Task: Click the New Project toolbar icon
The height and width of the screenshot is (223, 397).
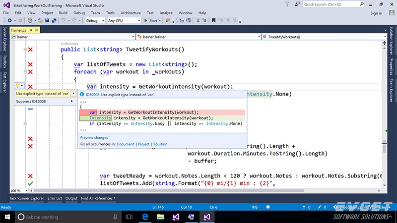Action: coord(30,20)
